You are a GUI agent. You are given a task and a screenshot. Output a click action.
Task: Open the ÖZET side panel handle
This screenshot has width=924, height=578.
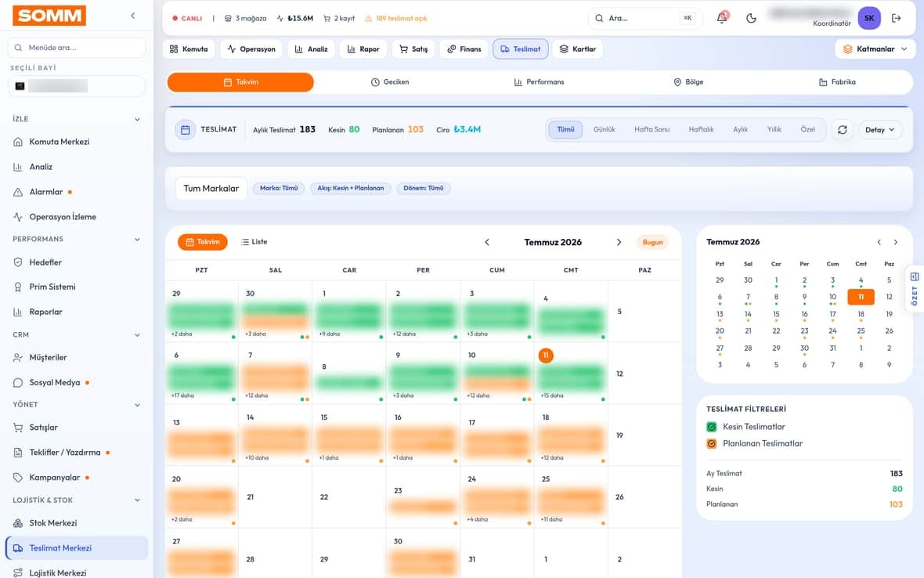915,289
